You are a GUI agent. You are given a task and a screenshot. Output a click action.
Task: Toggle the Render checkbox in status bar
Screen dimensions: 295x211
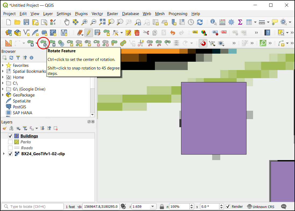[x=228, y=207]
